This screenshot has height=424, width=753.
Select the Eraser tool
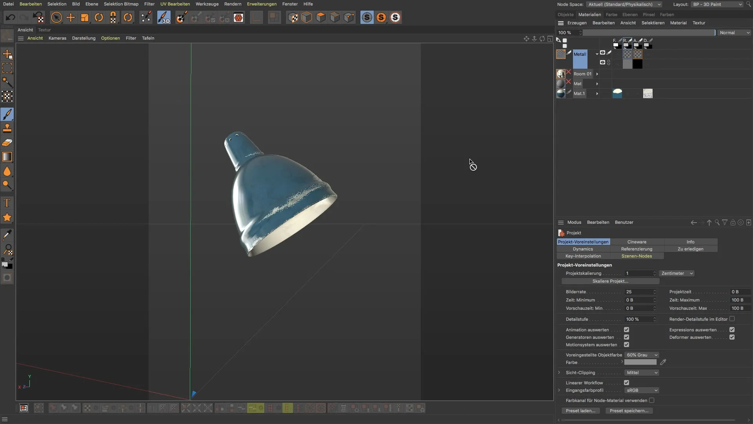(7, 143)
